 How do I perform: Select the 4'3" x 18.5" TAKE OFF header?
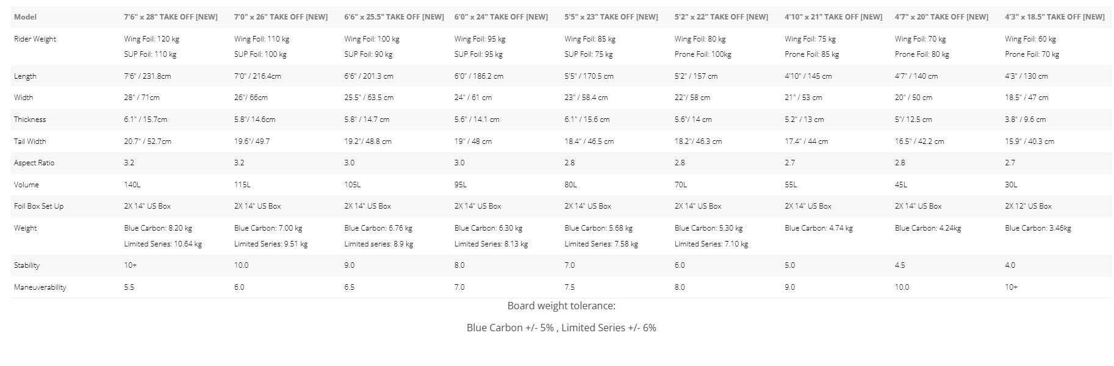[x=1055, y=17]
